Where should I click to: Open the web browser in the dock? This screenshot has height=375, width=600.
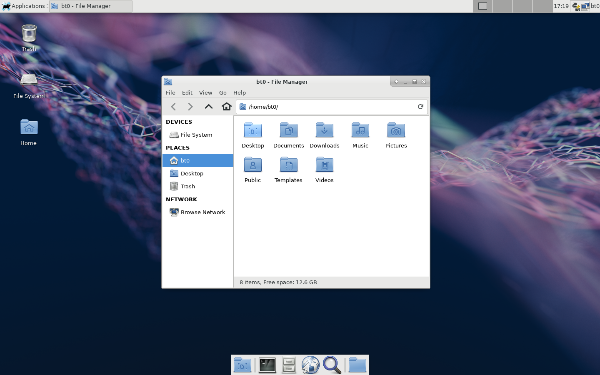point(310,365)
